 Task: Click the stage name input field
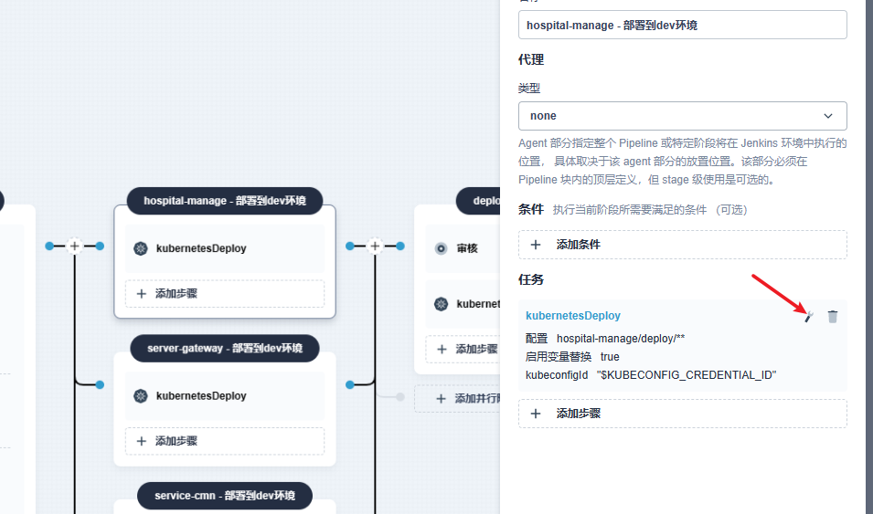click(682, 26)
